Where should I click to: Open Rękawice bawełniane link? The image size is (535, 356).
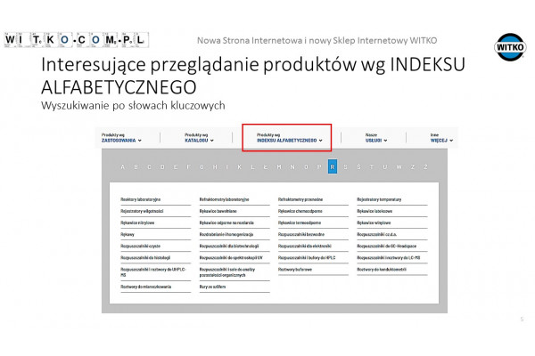click(218, 211)
